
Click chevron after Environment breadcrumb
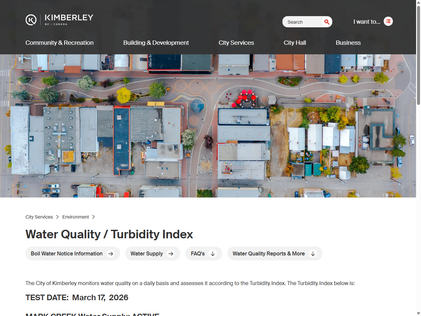pyautogui.click(x=93, y=217)
